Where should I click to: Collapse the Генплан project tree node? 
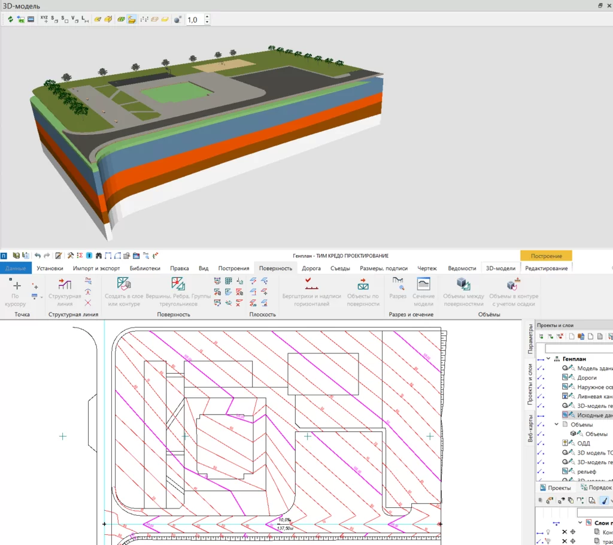[x=548, y=358]
